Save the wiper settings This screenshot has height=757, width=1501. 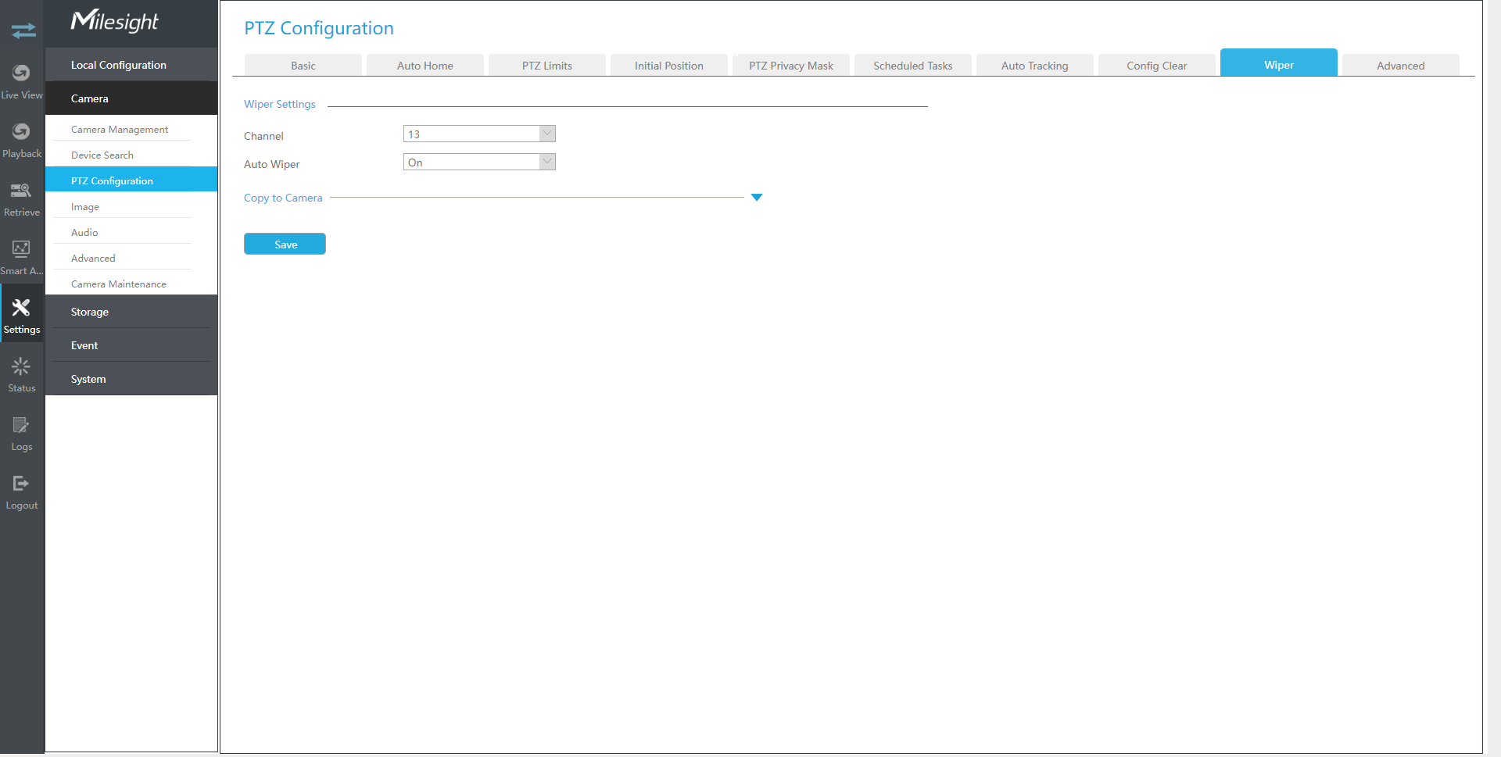click(285, 244)
